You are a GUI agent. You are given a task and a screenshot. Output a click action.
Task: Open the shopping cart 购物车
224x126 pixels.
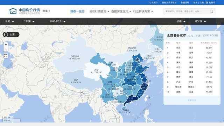[211, 2]
